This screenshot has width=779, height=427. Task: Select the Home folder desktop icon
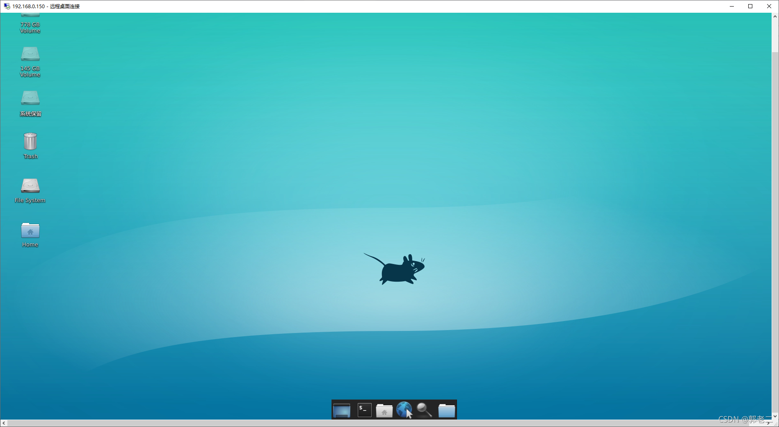(x=30, y=230)
